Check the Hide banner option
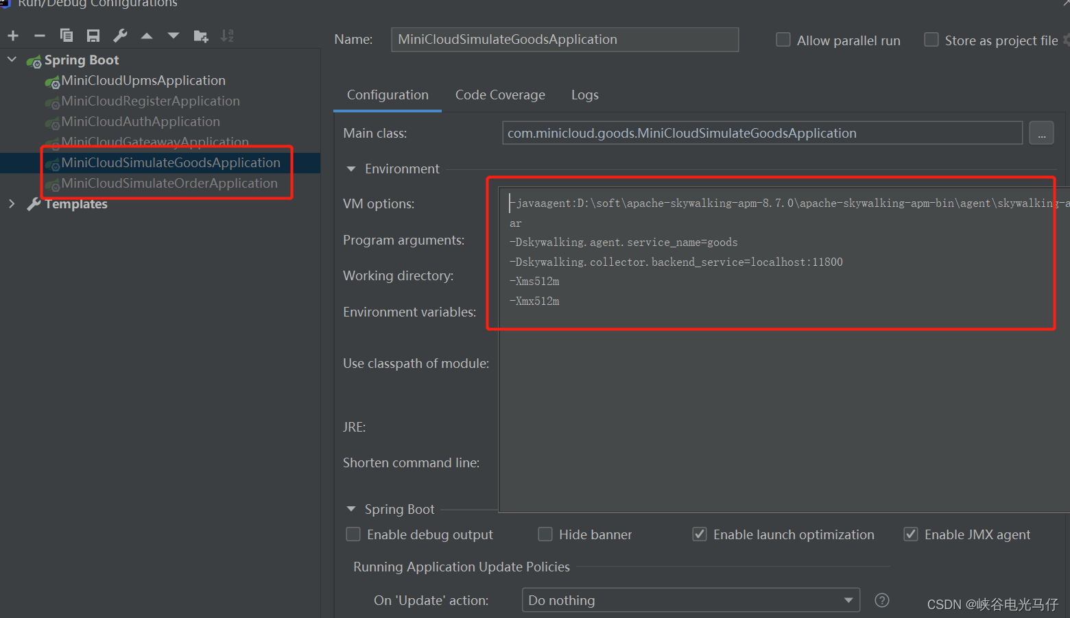This screenshot has width=1070, height=618. 545,534
